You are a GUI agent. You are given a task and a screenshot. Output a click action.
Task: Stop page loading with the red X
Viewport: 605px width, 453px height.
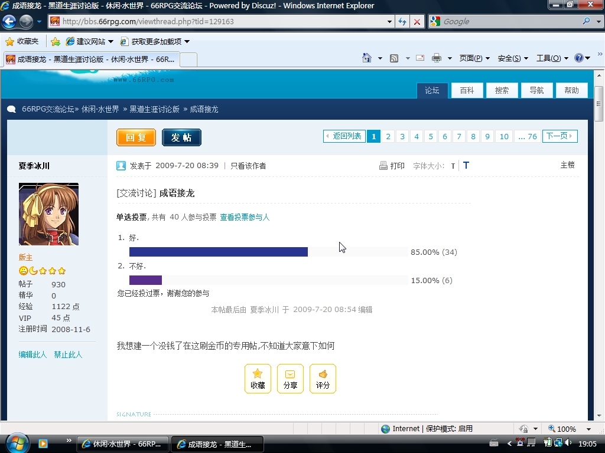(x=417, y=22)
